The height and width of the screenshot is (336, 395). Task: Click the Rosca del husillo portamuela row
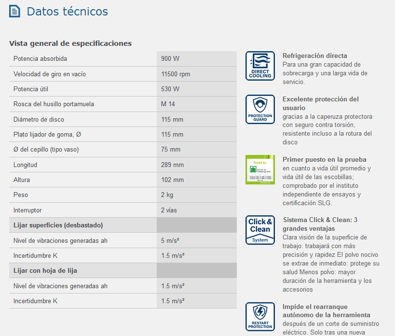click(54, 104)
